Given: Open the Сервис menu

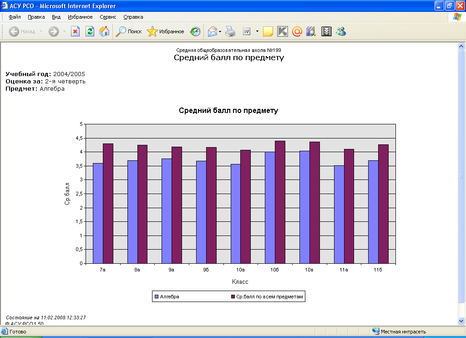Looking at the screenshot, I should tap(108, 17).
